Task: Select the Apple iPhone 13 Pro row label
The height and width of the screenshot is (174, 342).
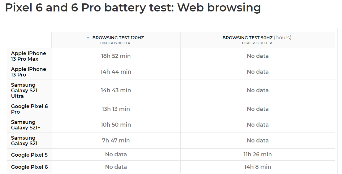Action: (x=28, y=72)
